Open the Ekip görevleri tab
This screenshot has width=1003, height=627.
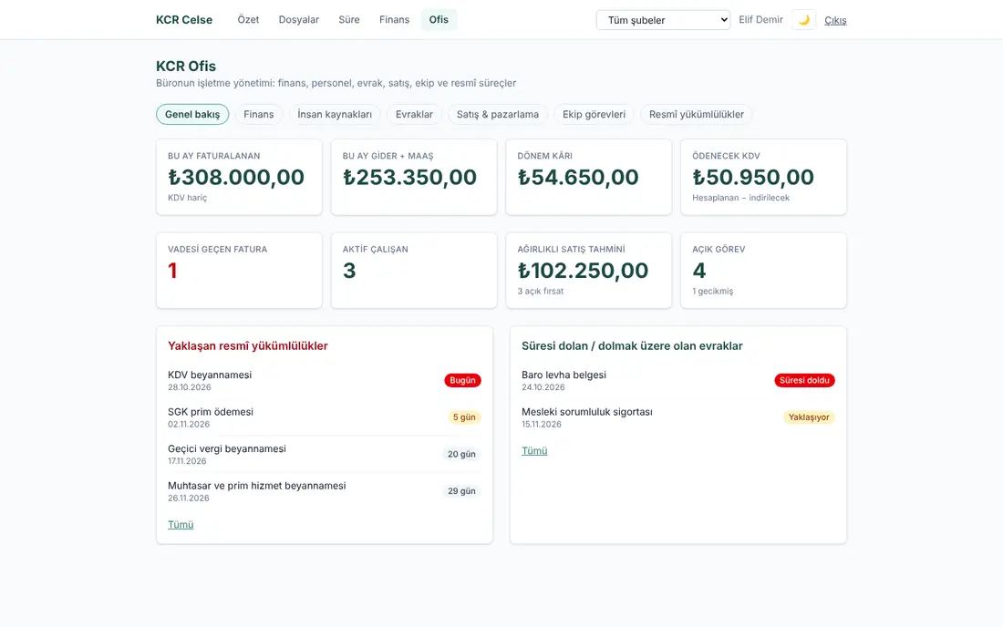click(595, 115)
